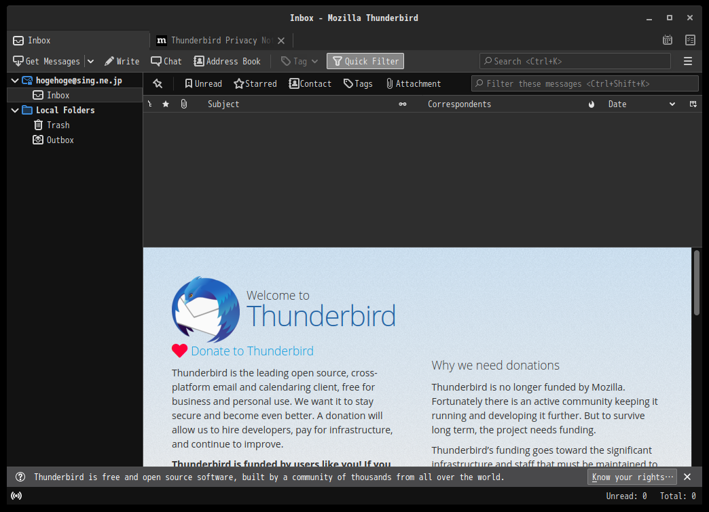Sort by thread column icon
The width and height of the screenshot is (709, 512).
click(x=150, y=104)
